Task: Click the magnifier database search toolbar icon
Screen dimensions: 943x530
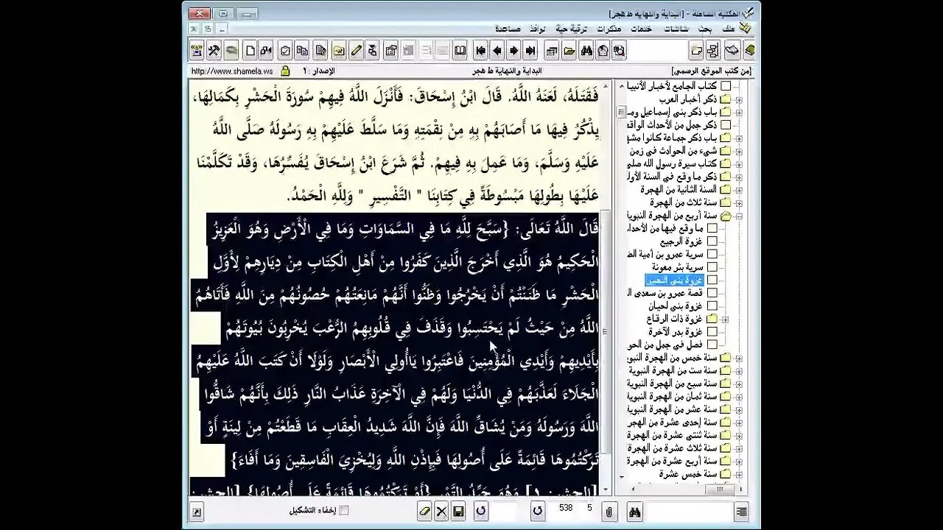Action: pos(619,51)
